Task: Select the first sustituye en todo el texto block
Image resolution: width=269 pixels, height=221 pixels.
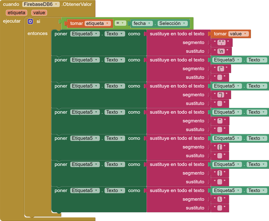Action: point(177,34)
